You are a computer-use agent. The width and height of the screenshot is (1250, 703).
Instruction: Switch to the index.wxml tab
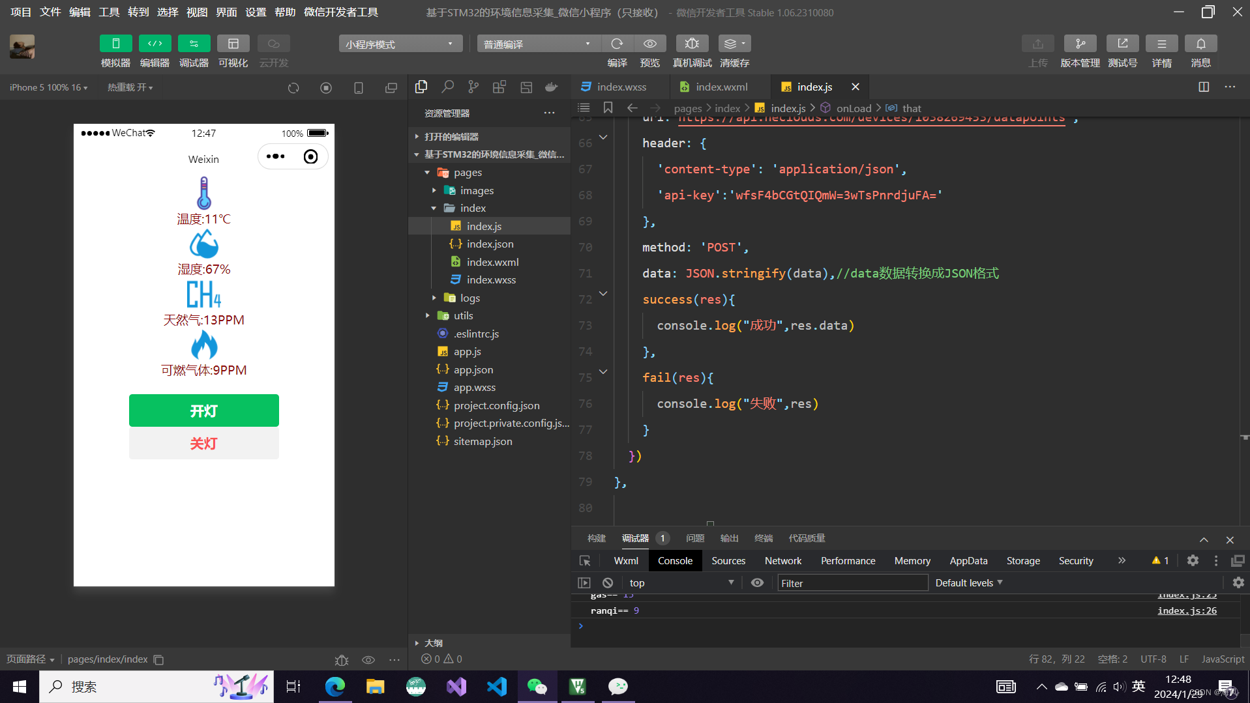tap(720, 87)
